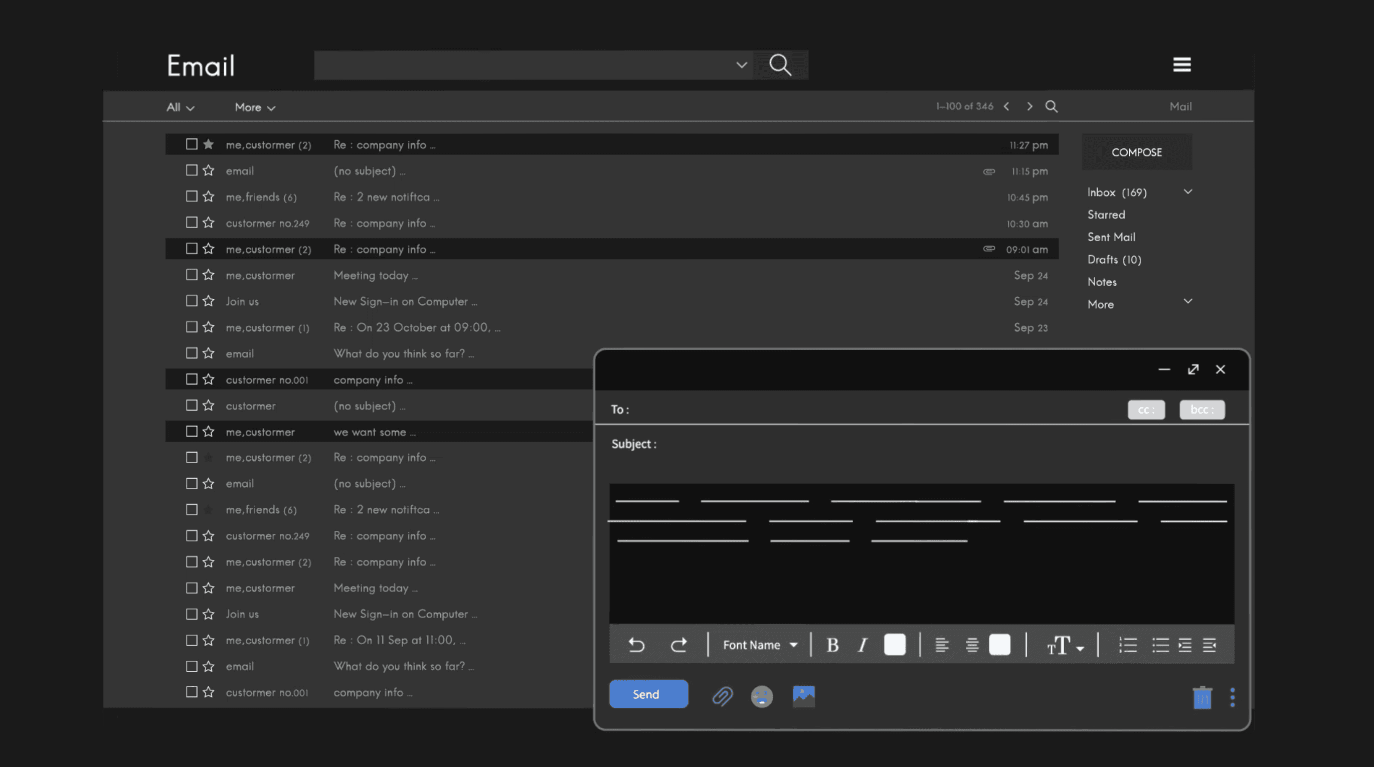Click the numbered list icon
The height and width of the screenshot is (767, 1374).
[x=1128, y=645]
